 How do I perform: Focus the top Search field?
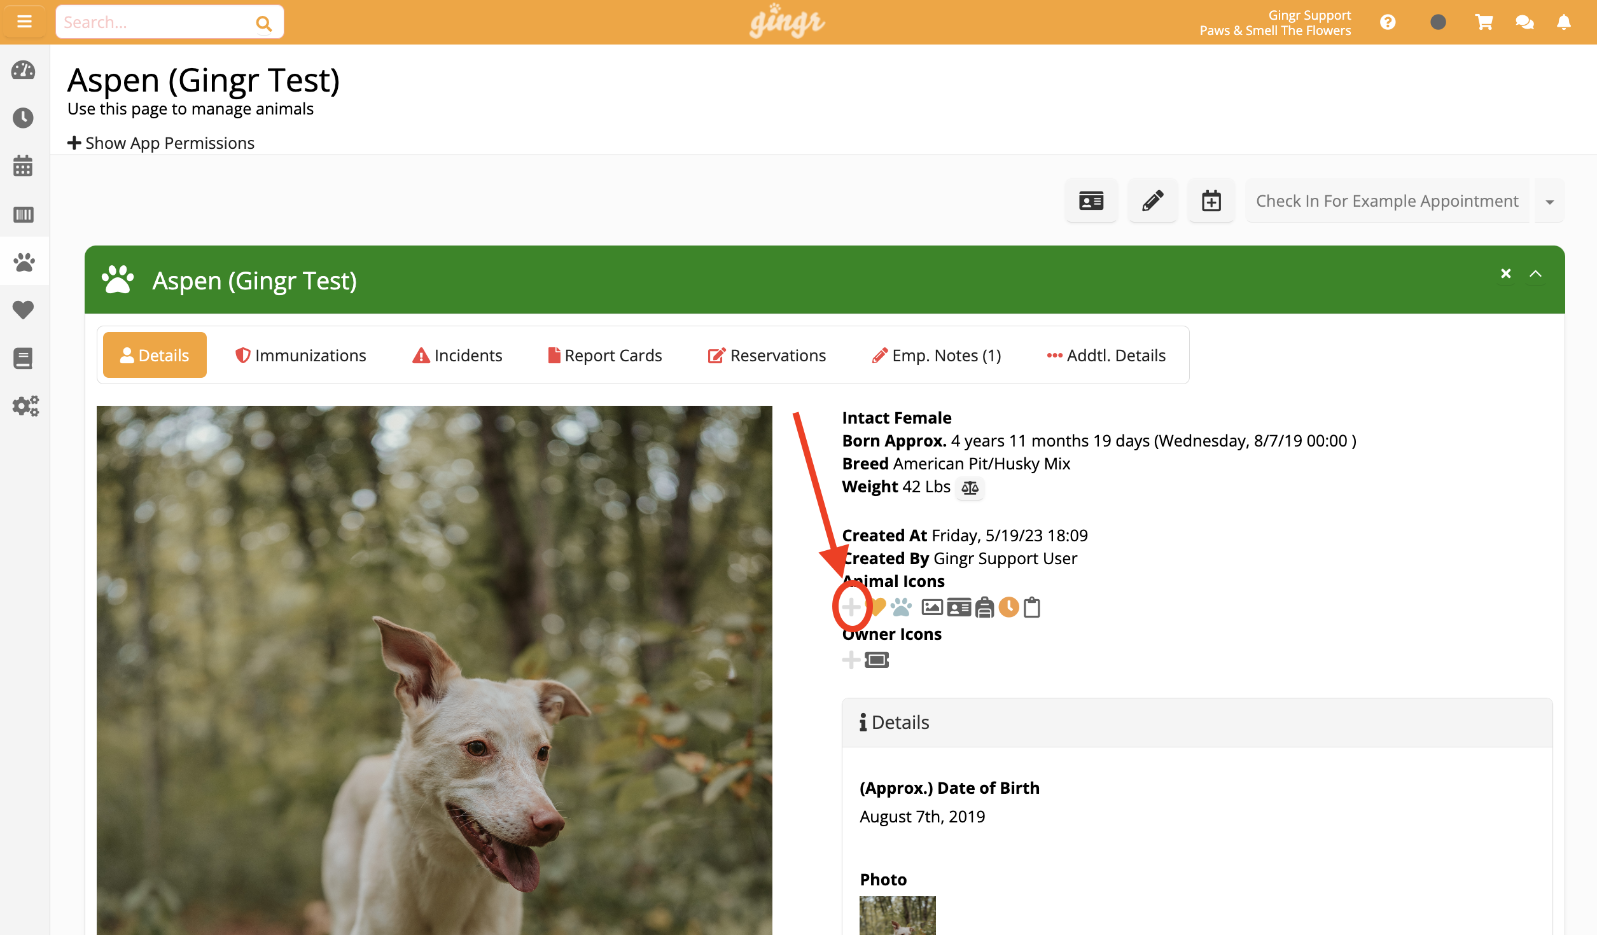[169, 22]
